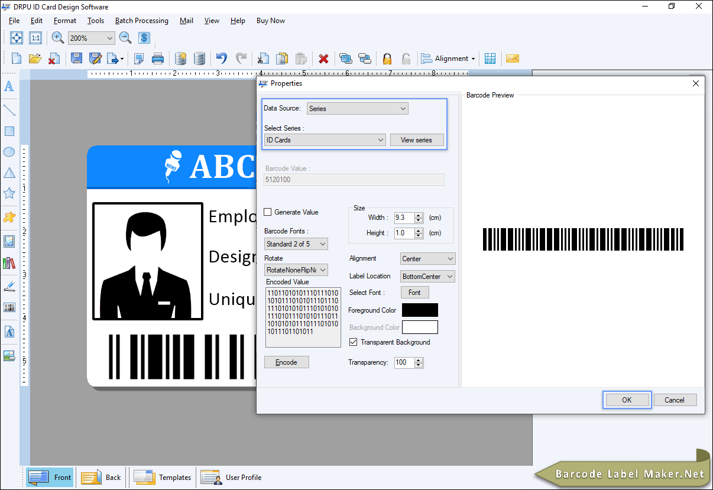
Task: Toggle the grid view icon
Action: click(490, 59)
